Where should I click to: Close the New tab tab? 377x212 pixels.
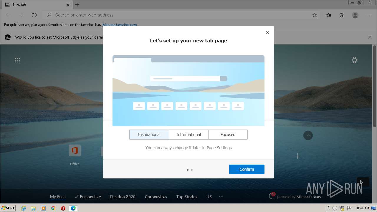click(68, 5)
